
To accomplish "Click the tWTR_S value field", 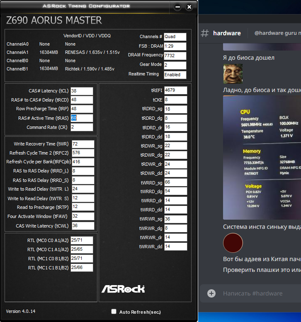I will point(83,198).
